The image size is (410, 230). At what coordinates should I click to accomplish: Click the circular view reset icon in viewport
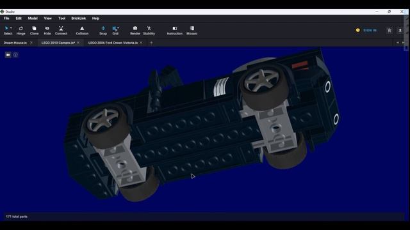coord(15,55)
